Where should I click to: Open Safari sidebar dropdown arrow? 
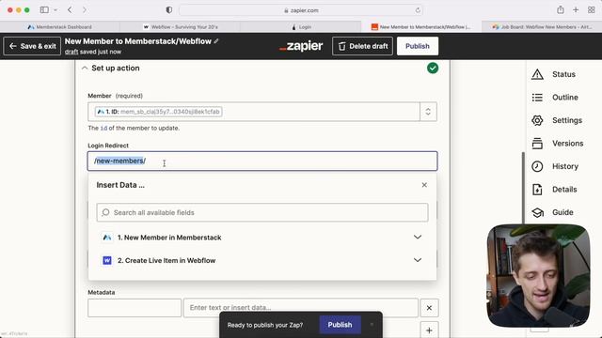coord(55,10)
